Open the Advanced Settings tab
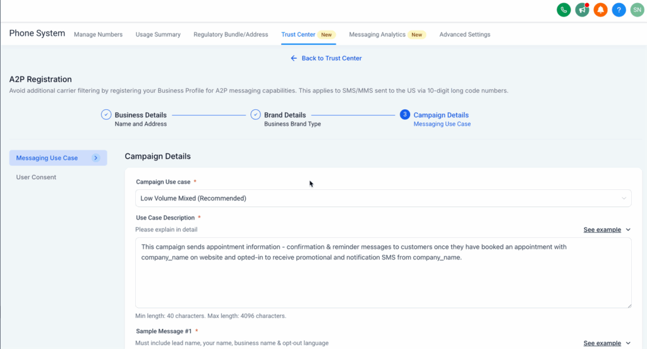Image resolution: width=647 pixels, height=349 pixels. point(464,35)
